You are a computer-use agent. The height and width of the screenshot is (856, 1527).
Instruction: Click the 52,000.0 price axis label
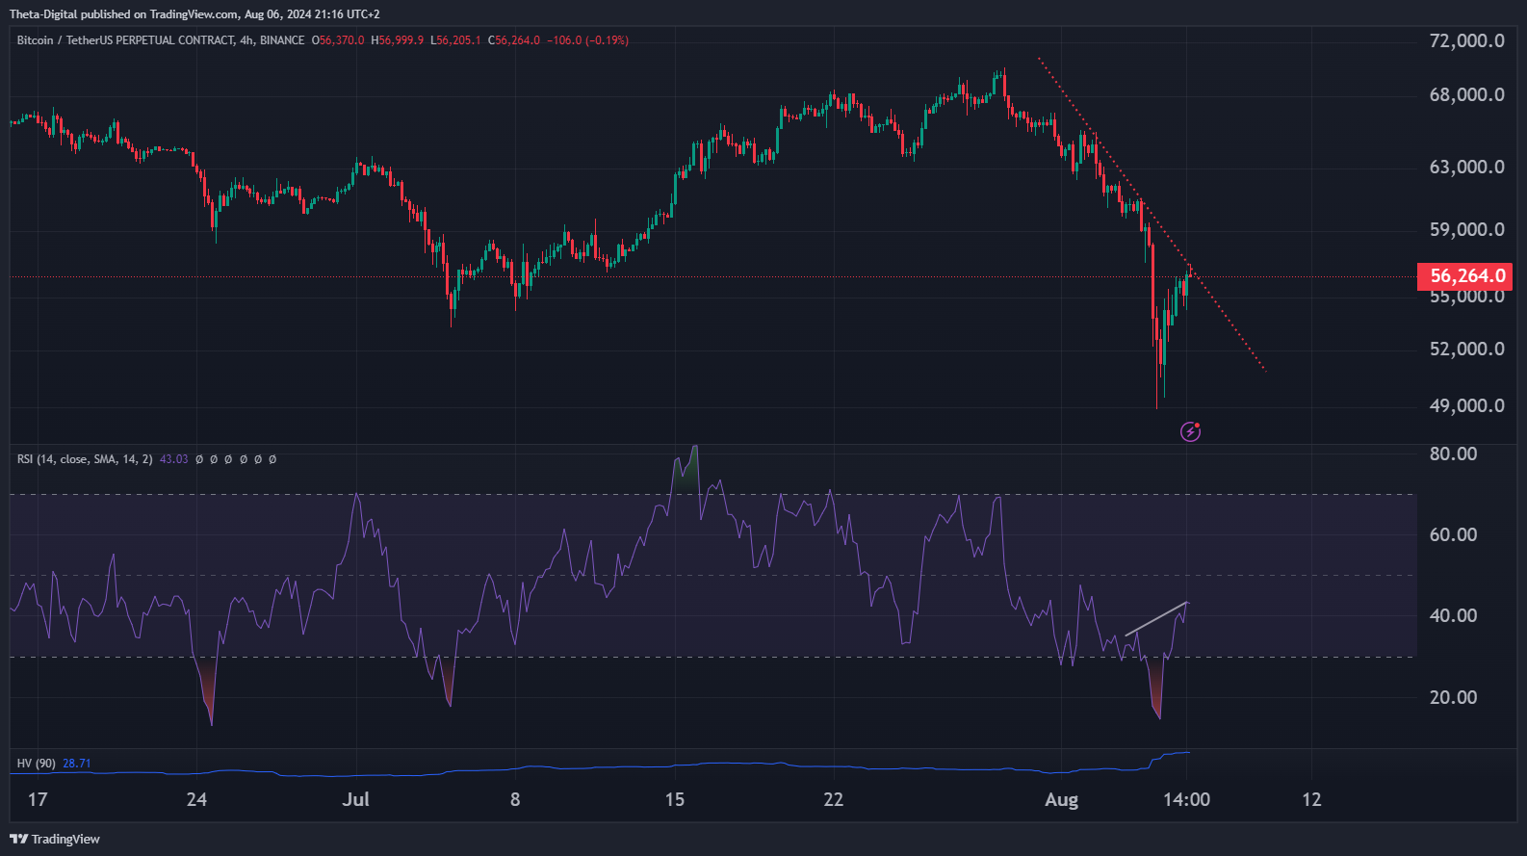pos(1466,349)
